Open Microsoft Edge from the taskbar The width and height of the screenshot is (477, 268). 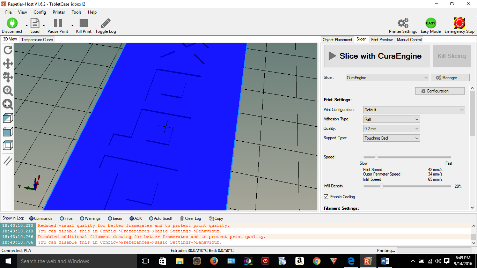coord(351,261)
